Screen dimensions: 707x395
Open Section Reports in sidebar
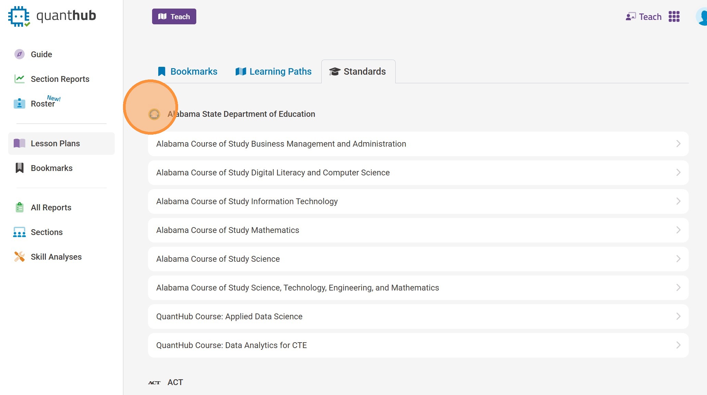[60, 79]
